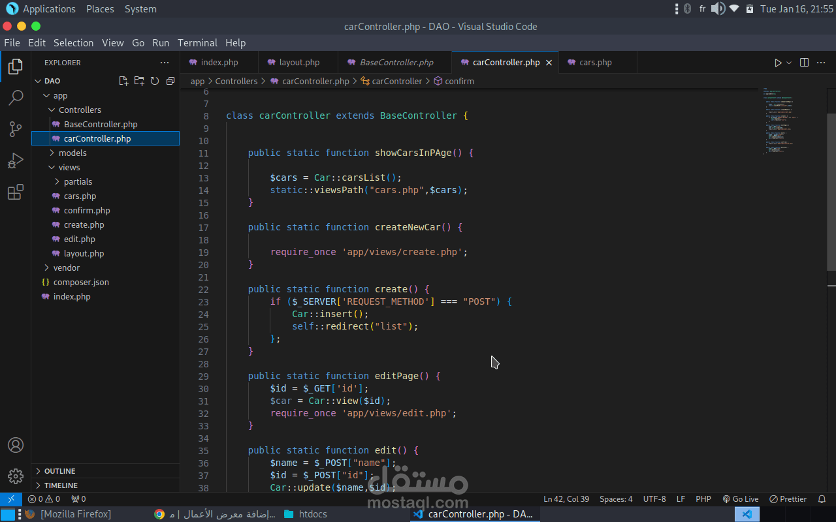Image resolution: width=836 pixels, height=522 pixels.
Task: Open the Source Control view
Action: tap(16, 129)
